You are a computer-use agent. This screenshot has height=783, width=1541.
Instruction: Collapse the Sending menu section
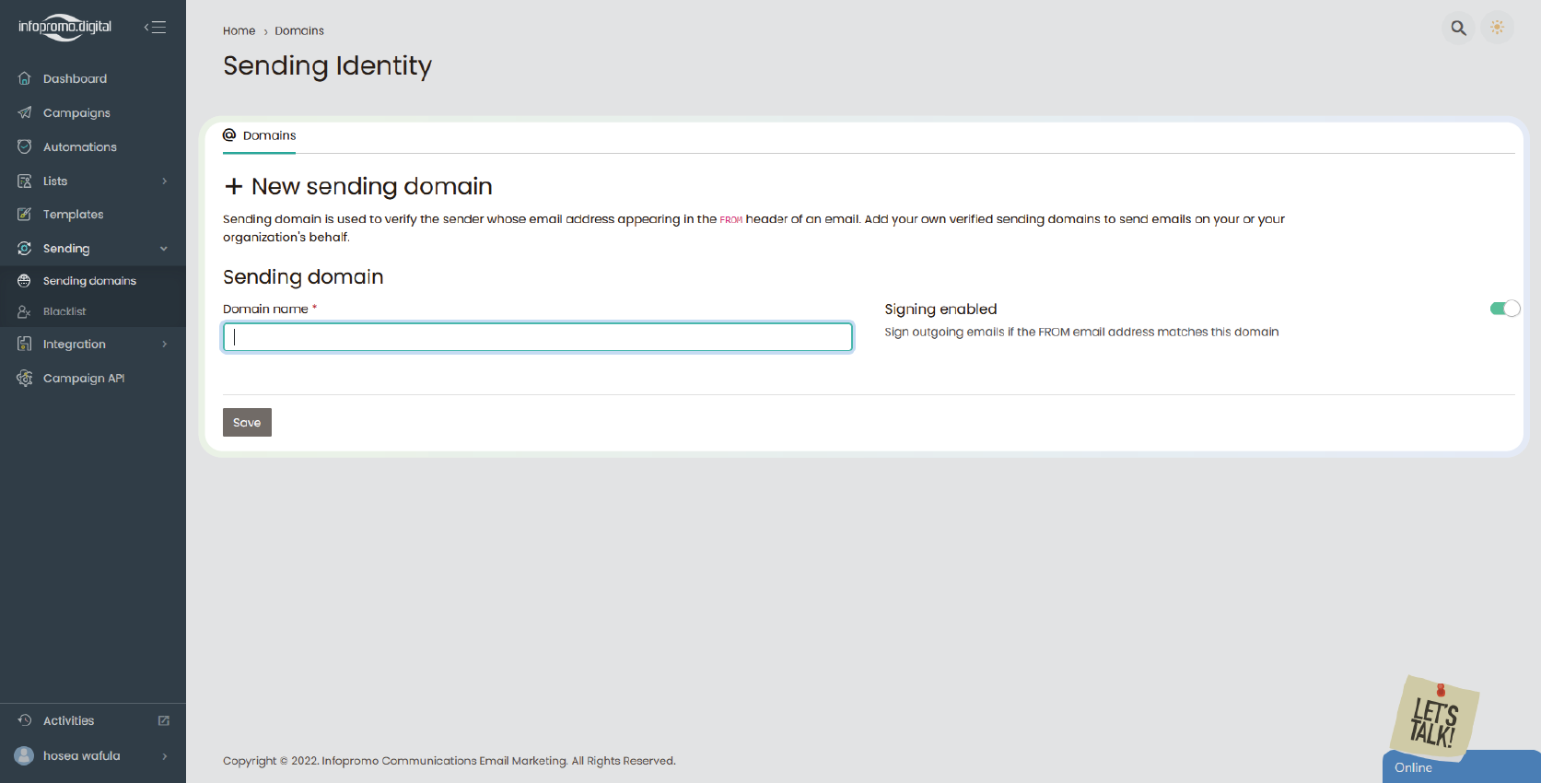[x=164, y=248]
